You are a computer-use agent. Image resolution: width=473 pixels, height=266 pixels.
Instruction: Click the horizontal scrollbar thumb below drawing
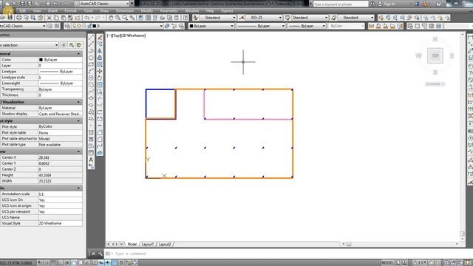pos(349,245)
